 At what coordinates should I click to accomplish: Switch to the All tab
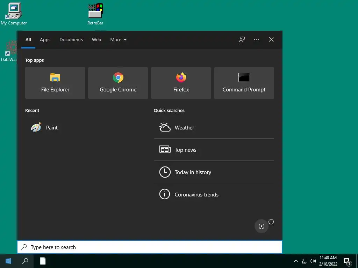click(x=28, y=39)
